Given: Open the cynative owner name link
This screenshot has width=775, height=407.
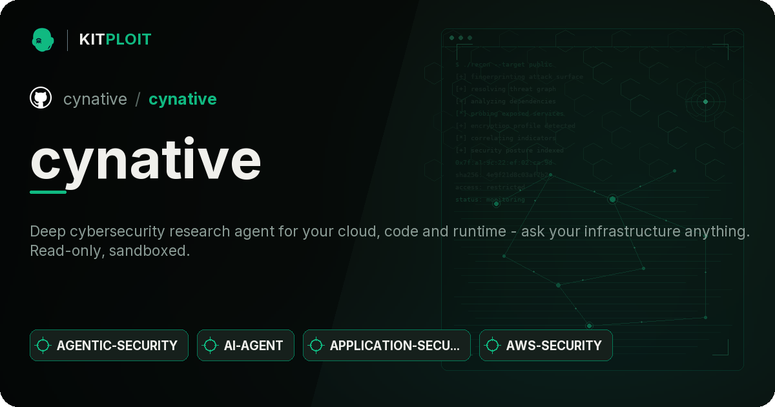Looking at the screenshot, I should coord(95,99).
